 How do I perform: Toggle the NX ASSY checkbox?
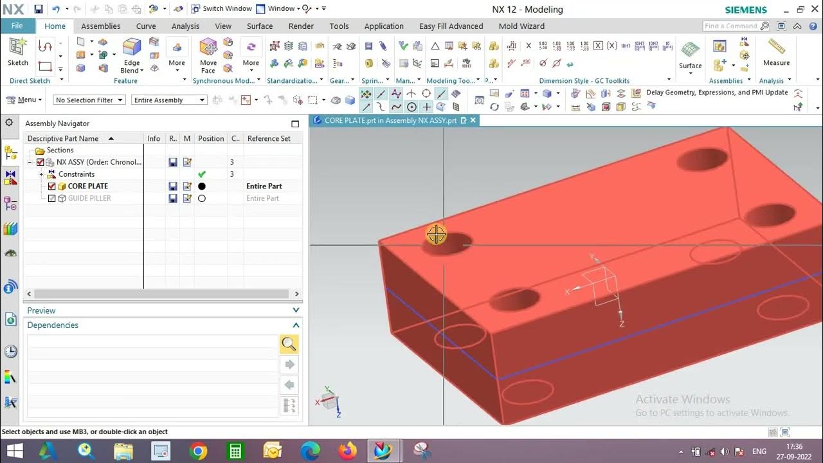(41, 163)
